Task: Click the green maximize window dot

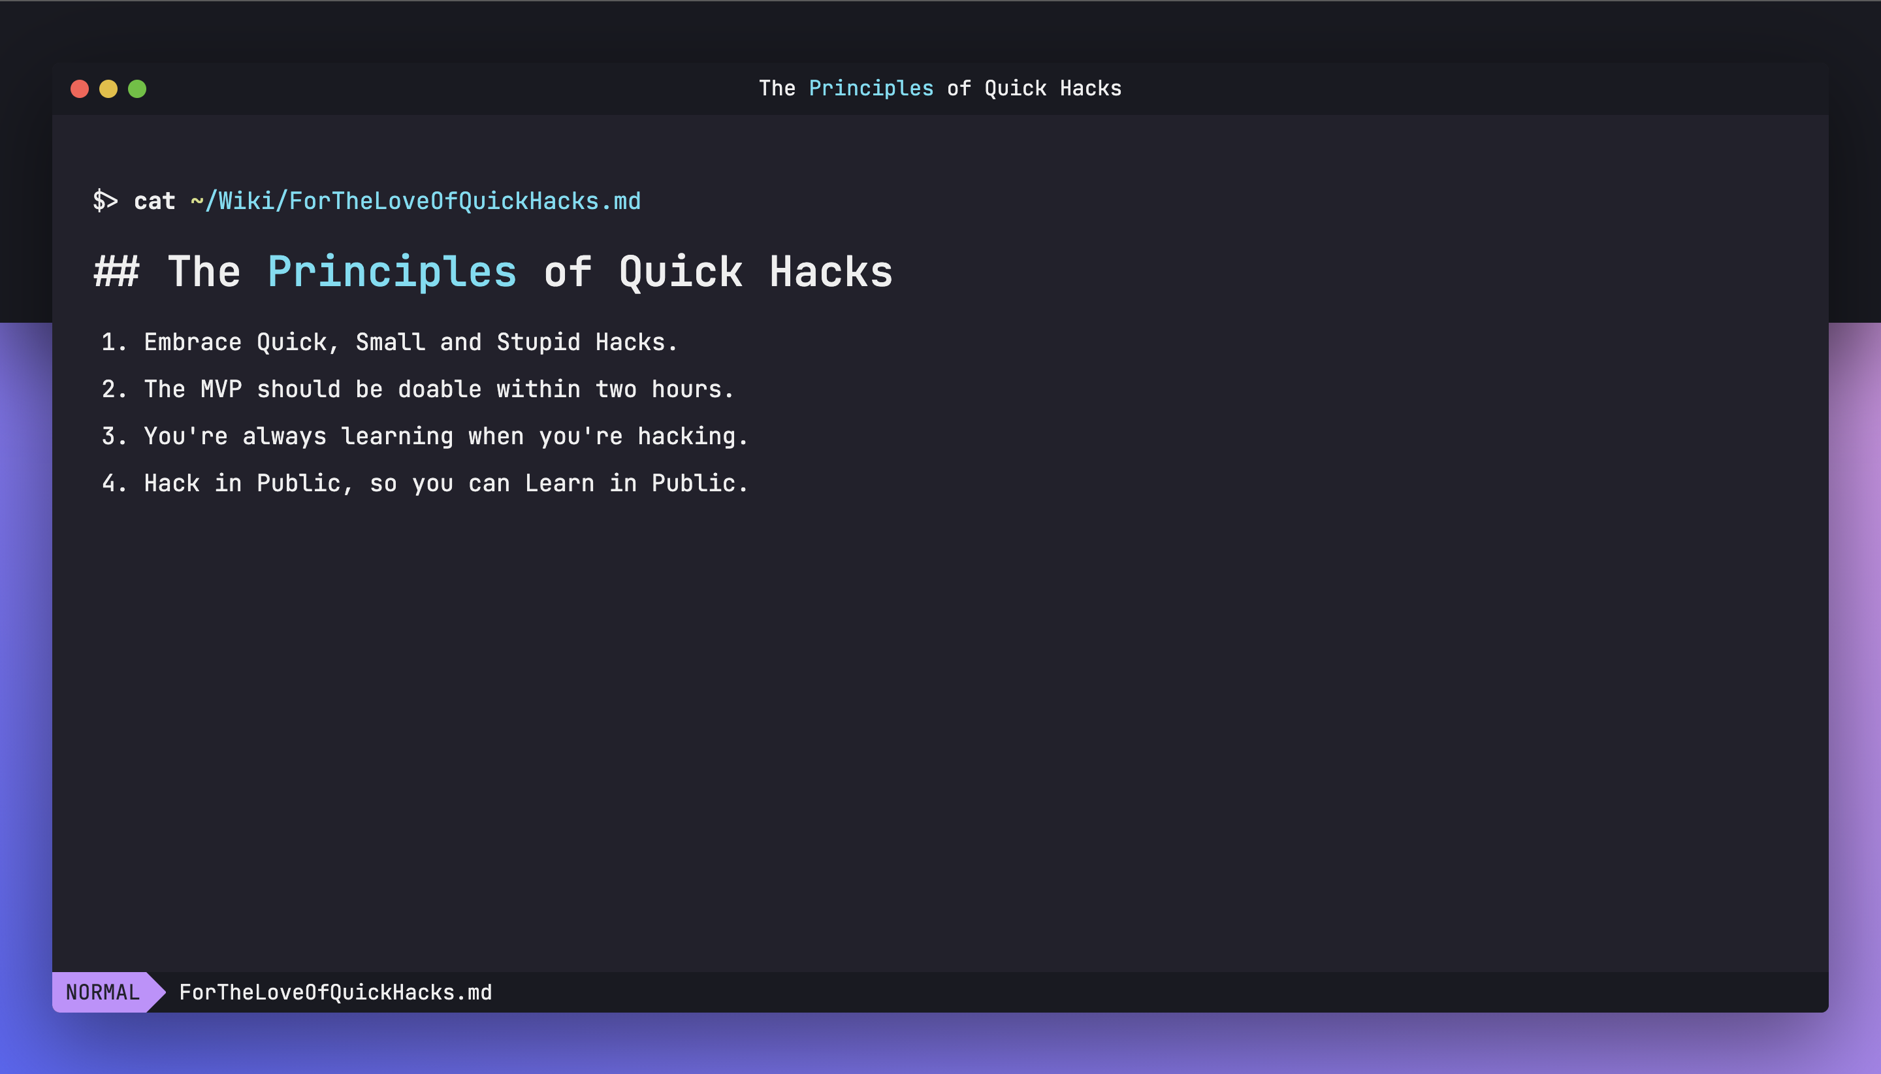Action: [137, 88]
